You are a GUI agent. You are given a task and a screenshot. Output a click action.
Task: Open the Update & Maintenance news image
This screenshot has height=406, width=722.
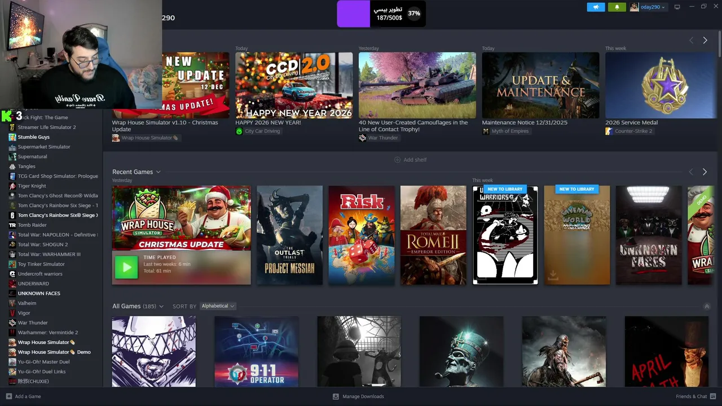(x=540, y=85)
